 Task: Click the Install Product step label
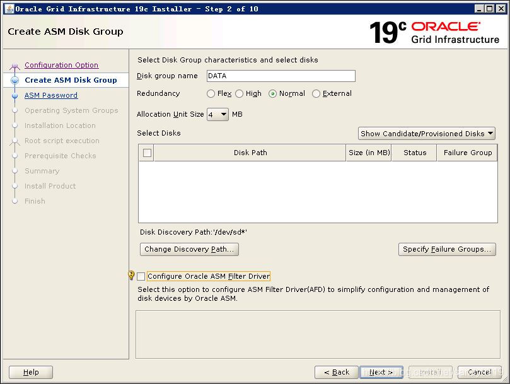(x=50, y=186)
